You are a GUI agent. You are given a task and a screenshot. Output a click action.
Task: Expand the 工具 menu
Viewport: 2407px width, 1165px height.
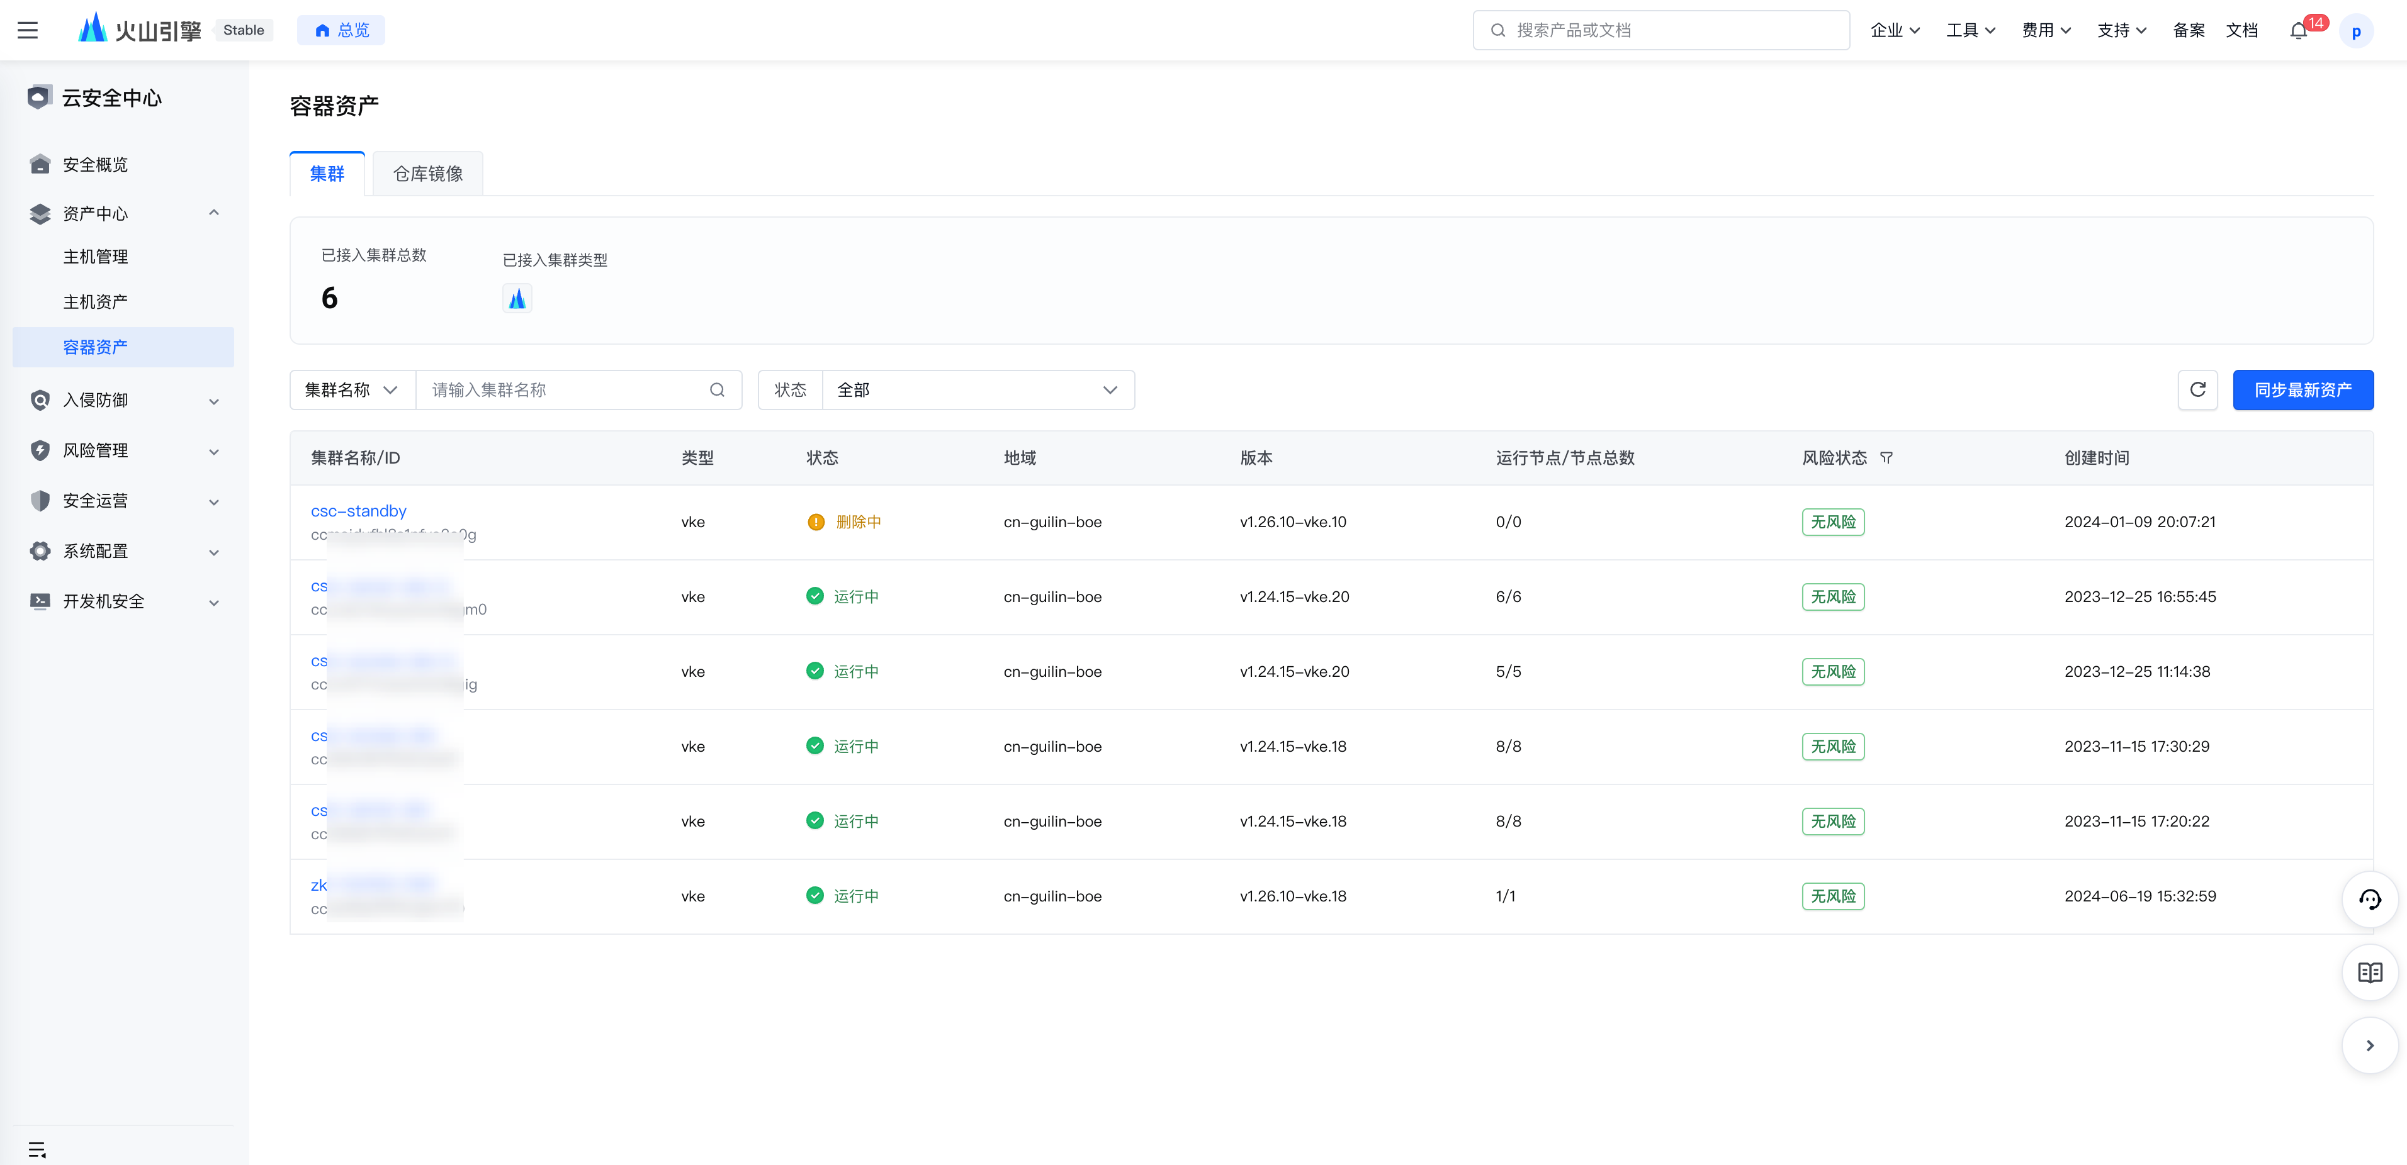point(1971,30)
